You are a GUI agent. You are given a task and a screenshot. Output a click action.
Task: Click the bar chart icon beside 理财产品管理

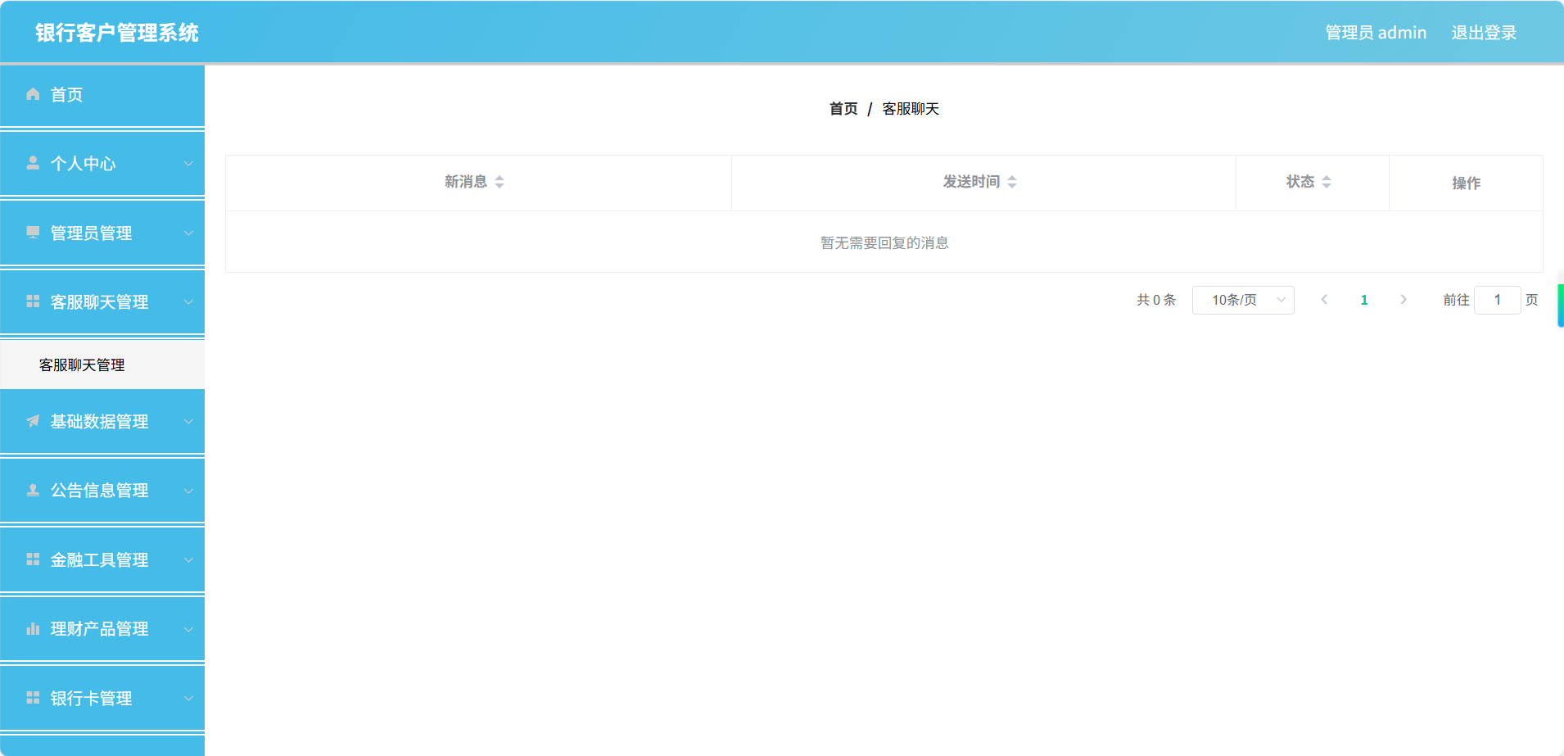coord(33,628)
